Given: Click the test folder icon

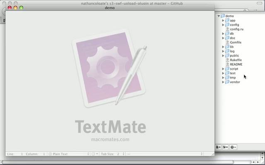Looking at the screenshot, I should click(227, 73).
